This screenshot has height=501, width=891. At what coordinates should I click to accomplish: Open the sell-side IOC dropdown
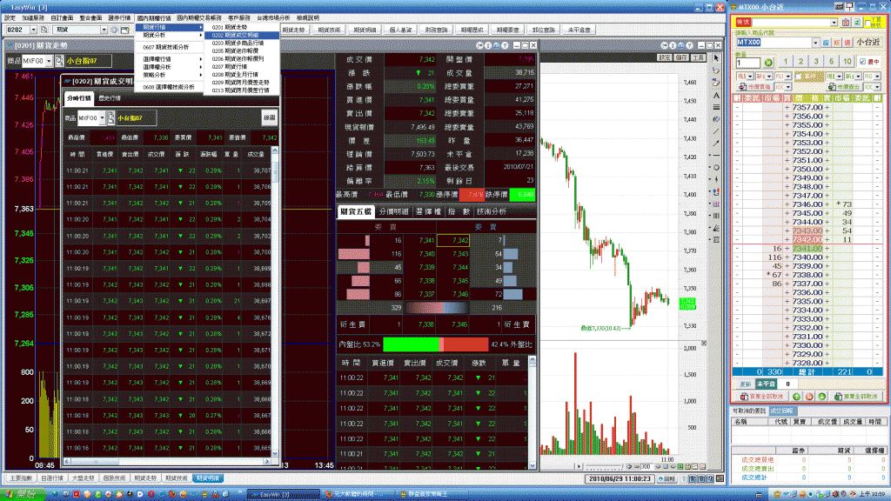click(x=877, y=87)
